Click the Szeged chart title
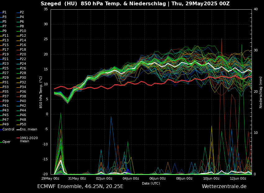Image resolution: width=264 pixels, height=193 pixels. [x=135, y=4]
